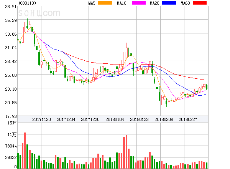
Task: Click the 23.18 price axis label
Action: tap(11, 89)
